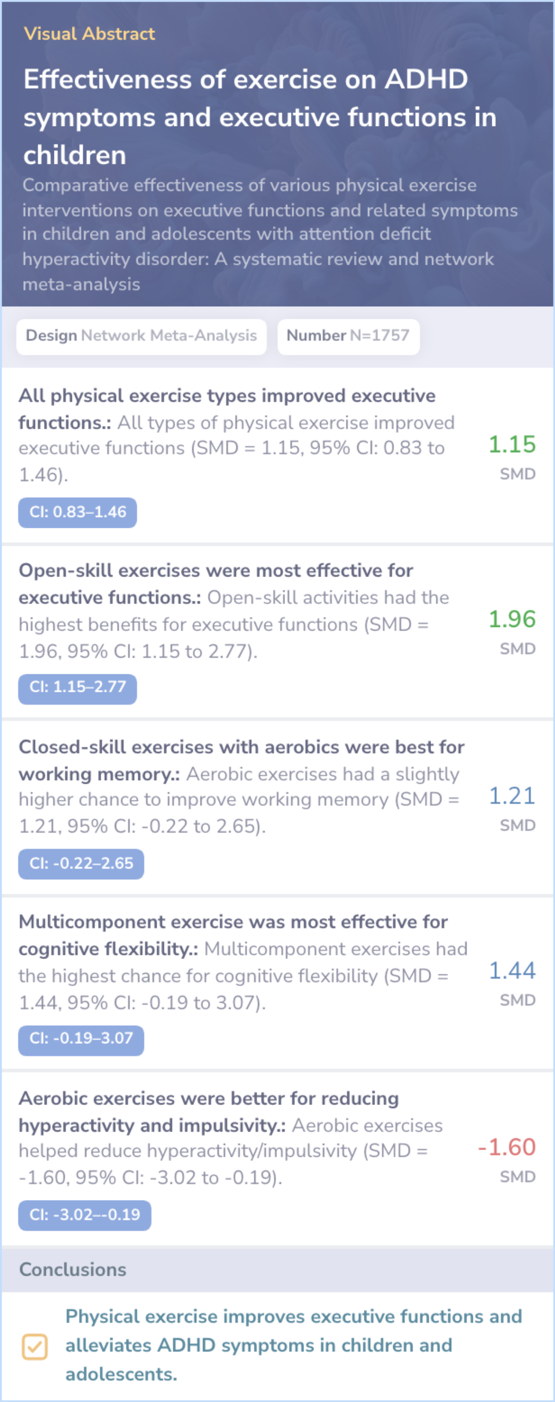
Task: Click the title about exercise on ADHD symptoms
Action: pos(260,117)
